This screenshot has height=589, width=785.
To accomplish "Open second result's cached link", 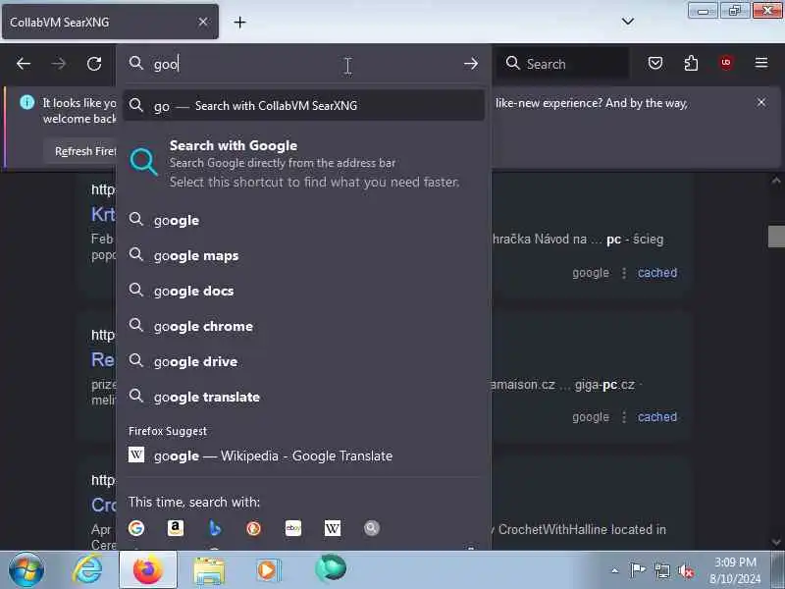I will (656, 416).
